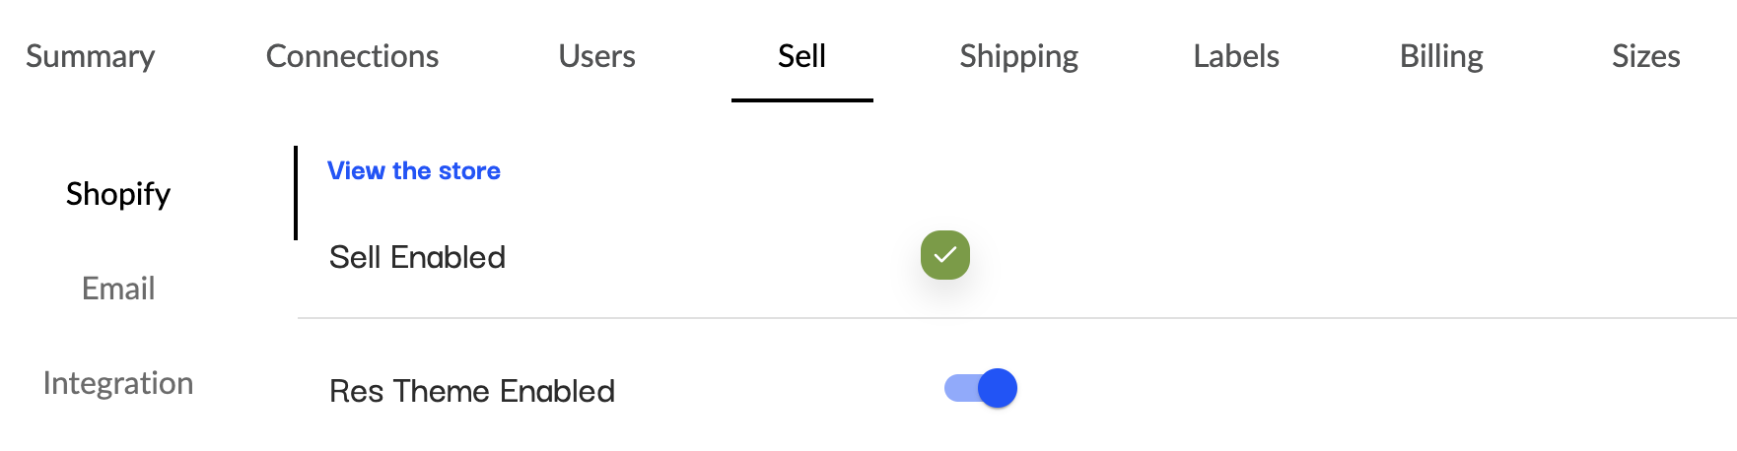Switch to the Labels tab
This screenshot has width=1737, height=451.
(1236, 56)
